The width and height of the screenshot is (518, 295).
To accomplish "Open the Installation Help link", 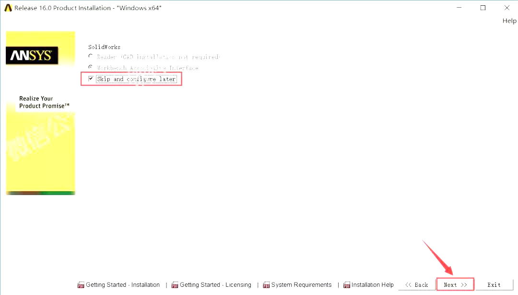I will [x=372, y=285].
